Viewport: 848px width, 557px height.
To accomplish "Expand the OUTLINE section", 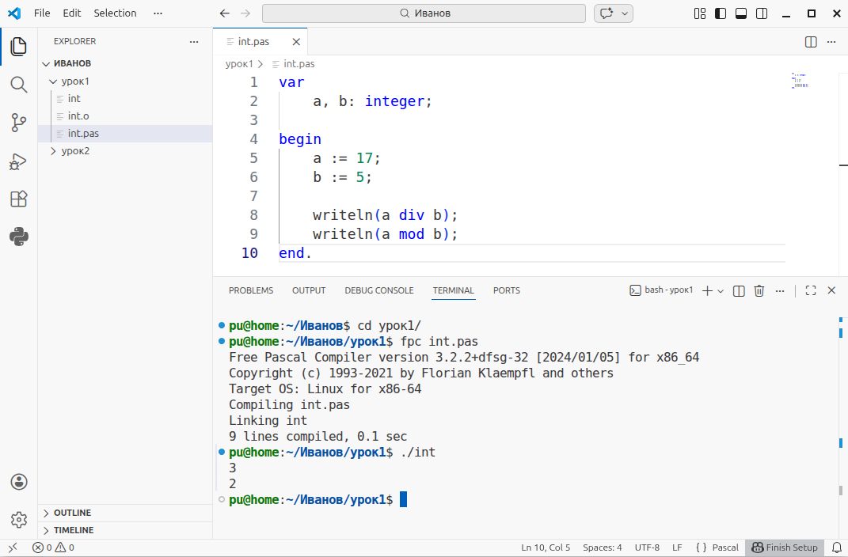I will coord(72,513).
